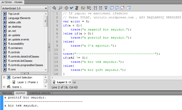Click the icon beside air.net
The image size is (182, 110).
(x=5, y=31)
